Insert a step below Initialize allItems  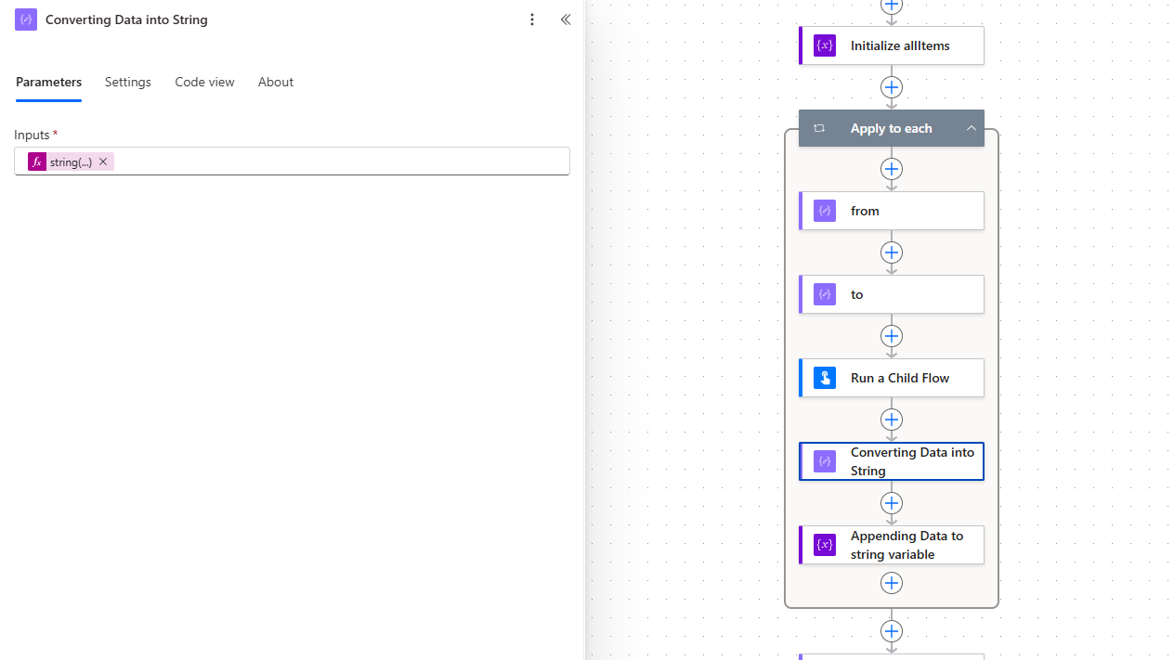[x=892, y=87]
